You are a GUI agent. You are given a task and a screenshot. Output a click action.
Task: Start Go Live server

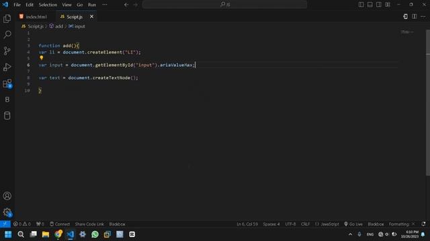point(353,224)
